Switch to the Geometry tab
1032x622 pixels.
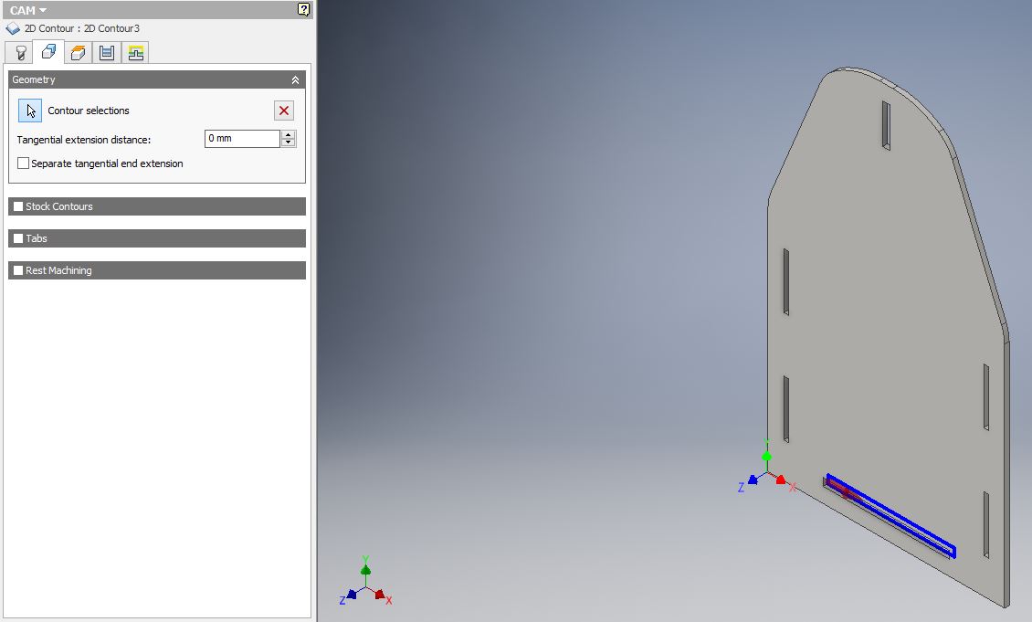pyautogui.click(x=48, y=52)
